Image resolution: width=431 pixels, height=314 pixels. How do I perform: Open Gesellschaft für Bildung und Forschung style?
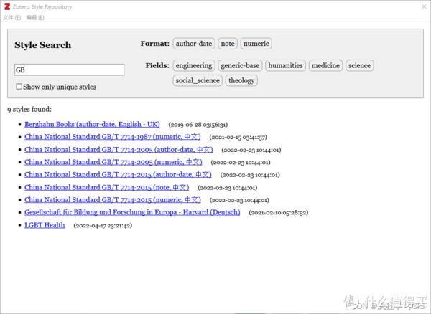coord(132,212)
